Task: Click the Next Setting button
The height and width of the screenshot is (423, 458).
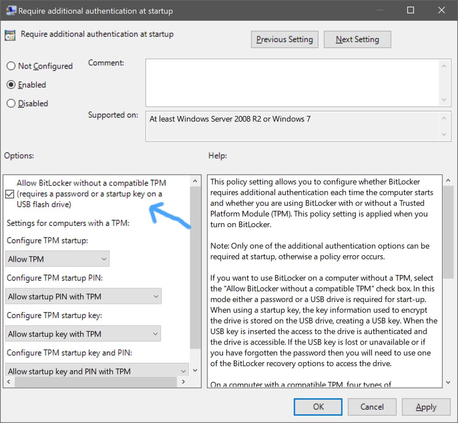Action: point(357,39)
